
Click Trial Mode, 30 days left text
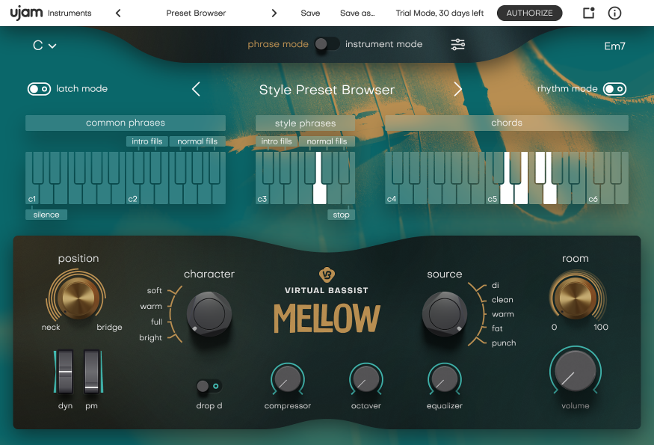(x=439, y=13)
